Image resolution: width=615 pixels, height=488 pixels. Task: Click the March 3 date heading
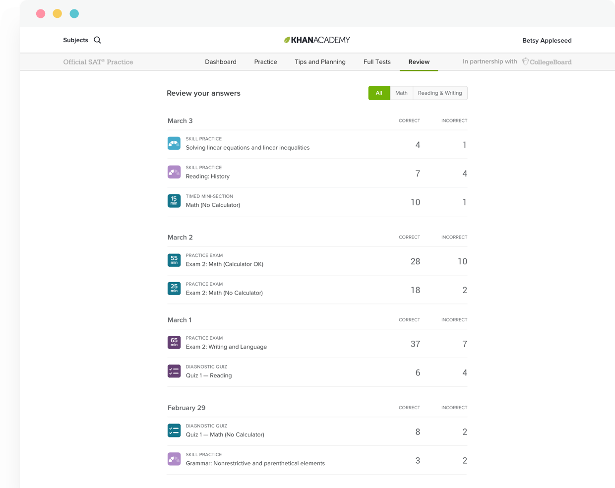coord(180,121)
